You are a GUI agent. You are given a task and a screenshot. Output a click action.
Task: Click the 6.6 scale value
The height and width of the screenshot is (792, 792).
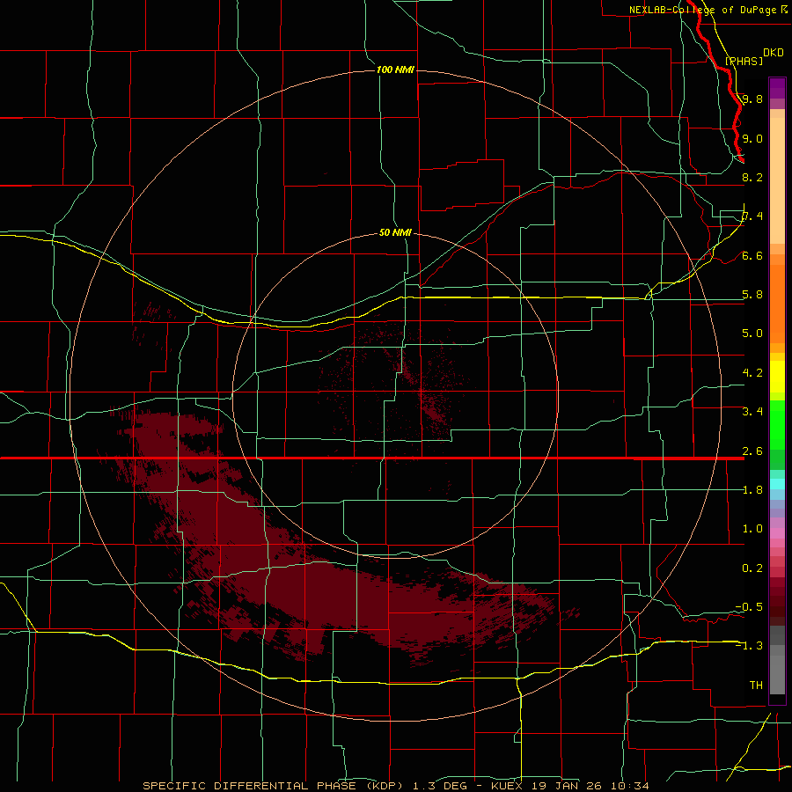(x=752, y=255)
